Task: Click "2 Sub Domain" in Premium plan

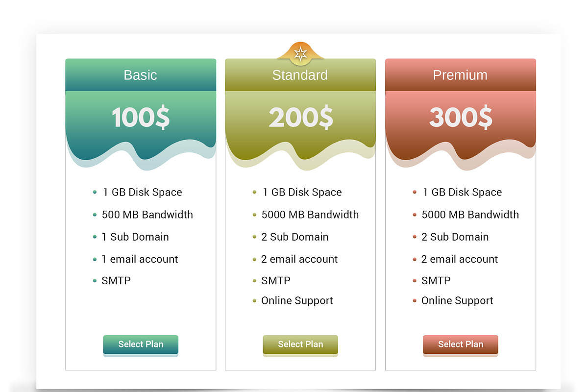Action: (455, 237)
